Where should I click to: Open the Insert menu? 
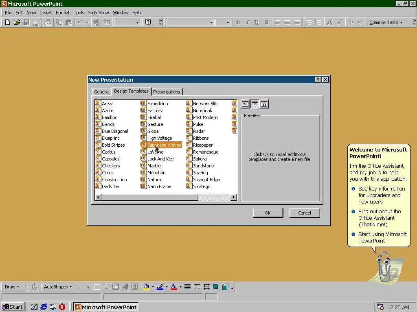tap(46, 13)
